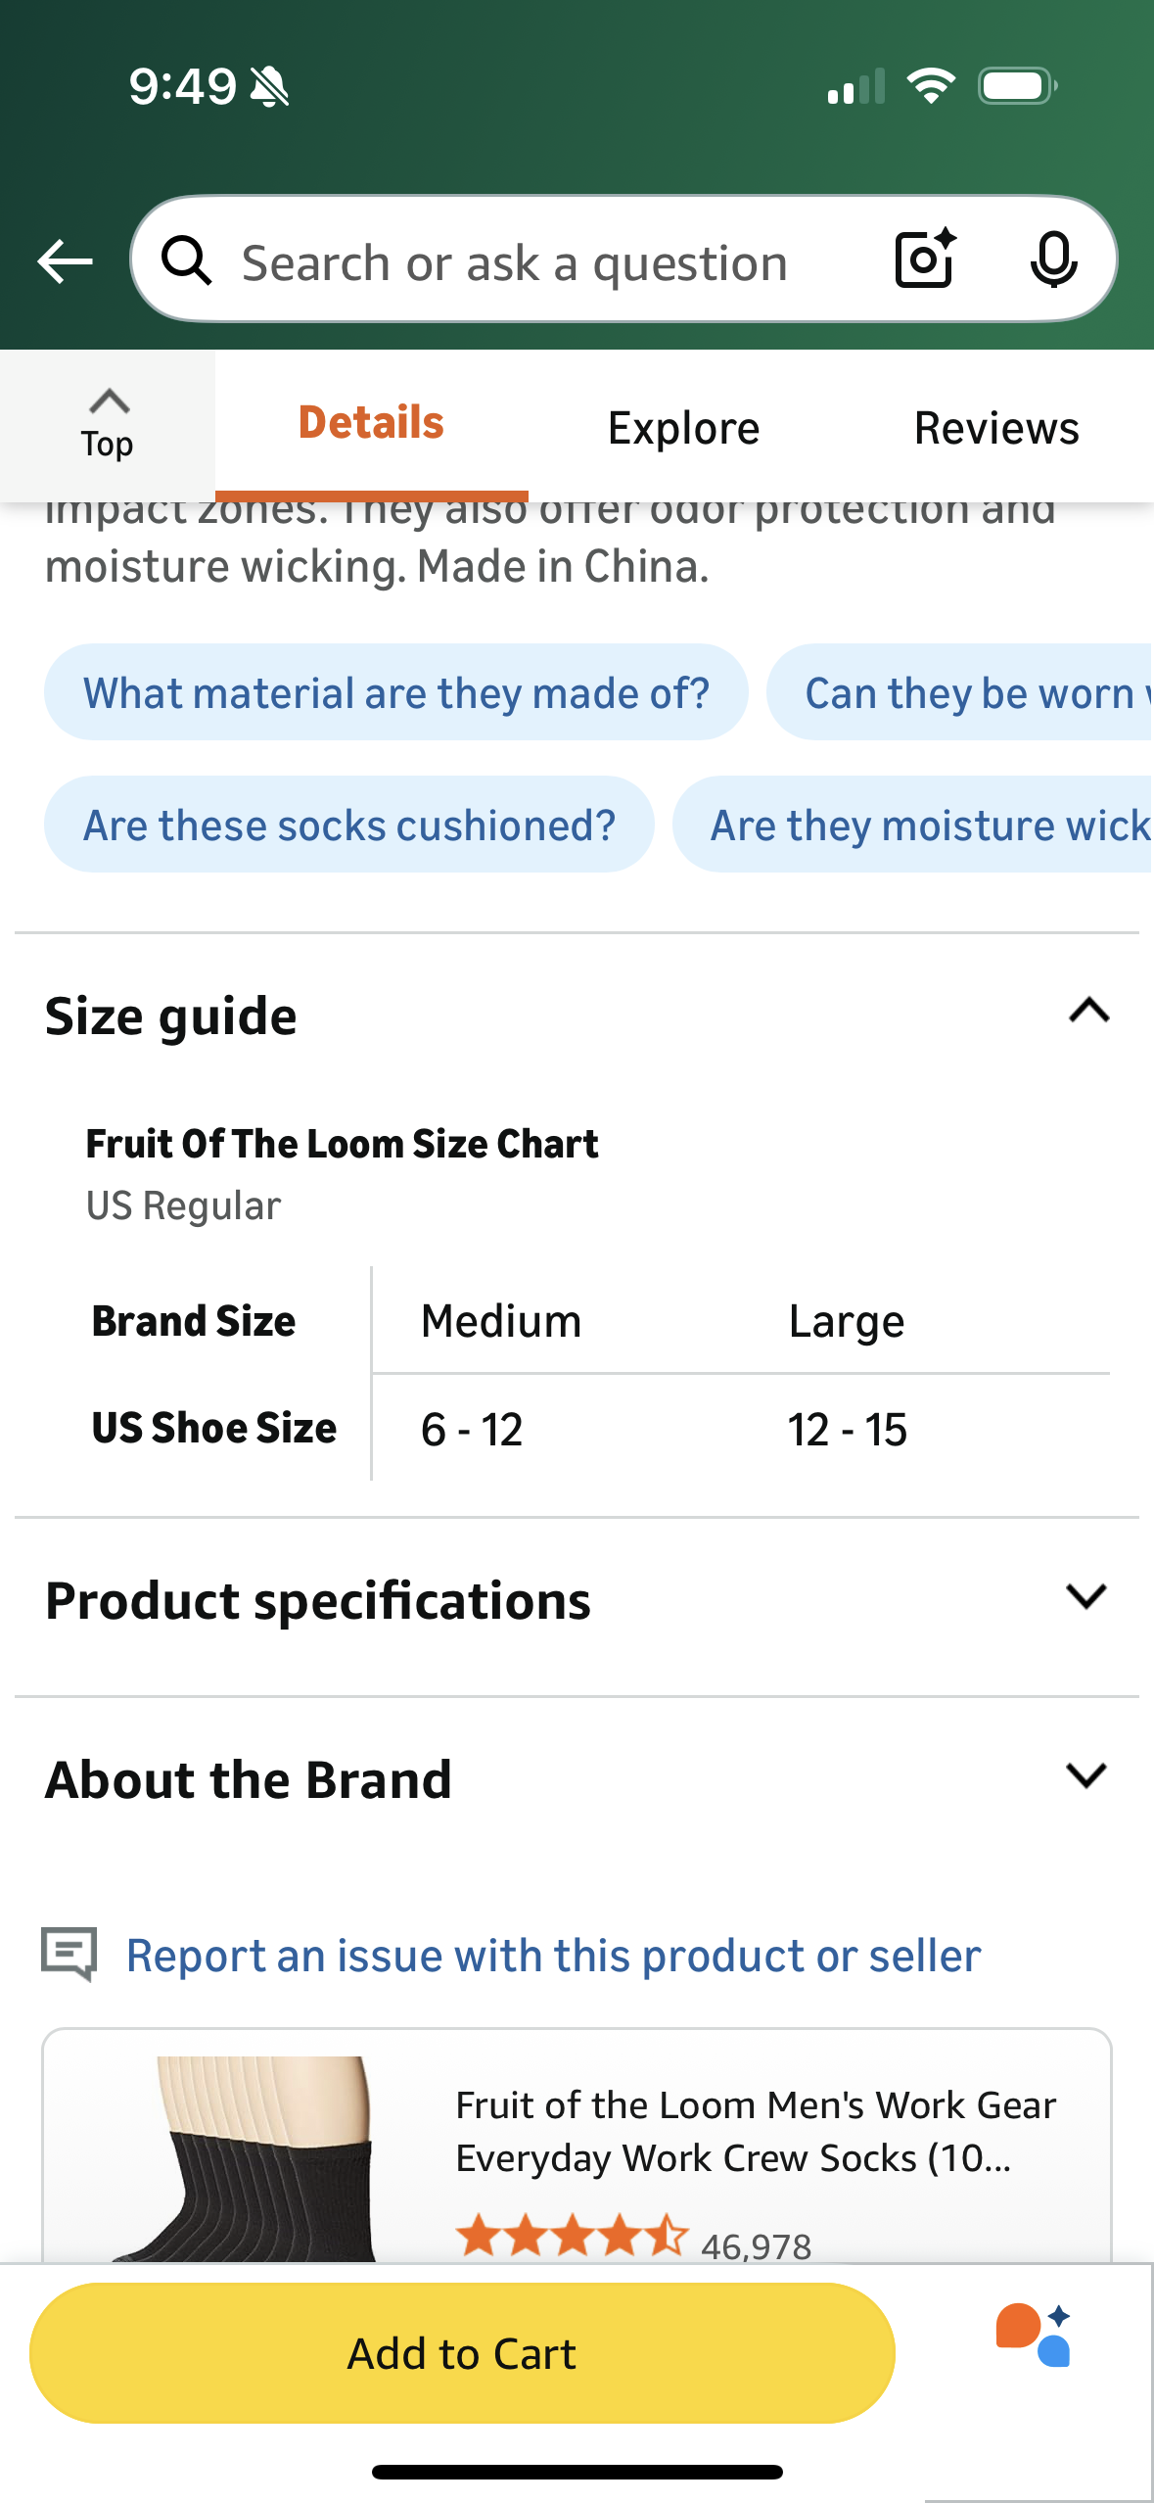The image size is (1154, 2503).
Task: Open Report an issue with this product link
Action: [x=553, y=1956]
